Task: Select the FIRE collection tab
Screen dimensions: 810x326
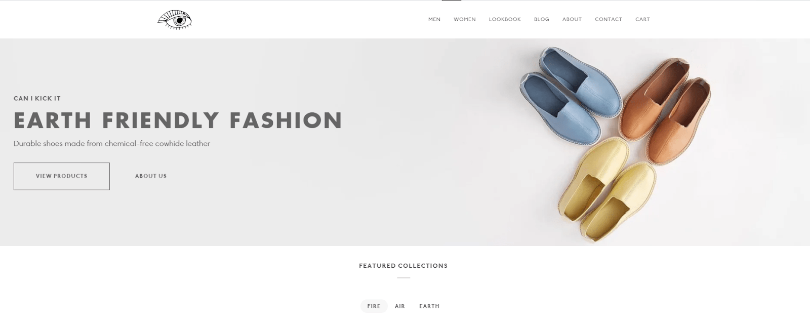Action: point(374,306)
